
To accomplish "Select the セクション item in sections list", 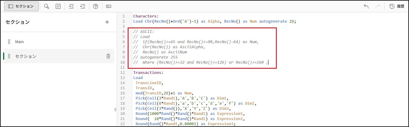I will point(26,56).
